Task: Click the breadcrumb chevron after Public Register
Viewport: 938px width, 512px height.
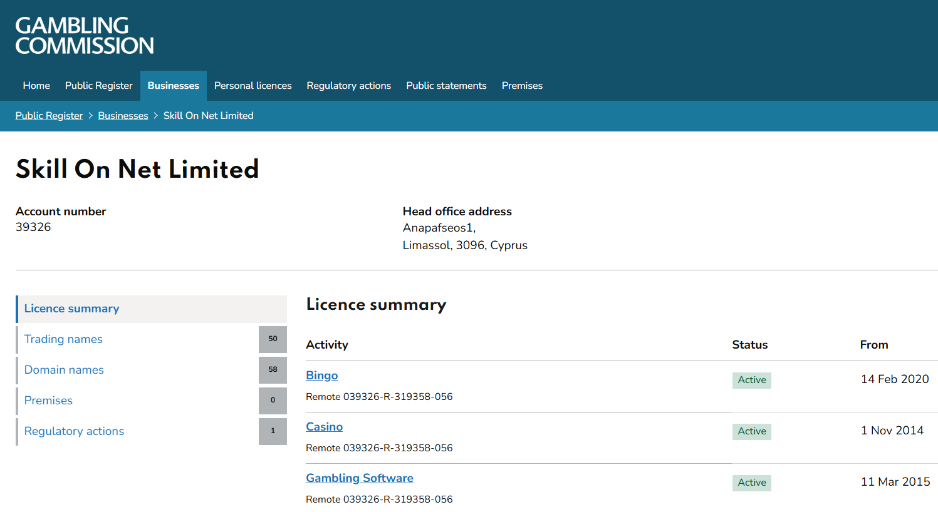Action: point(90,116)
